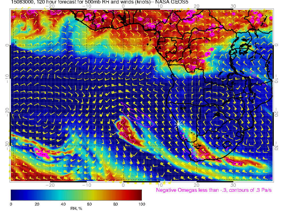Click the magenta 'Negative Omegas less than -.3' legend
The image size is (281, 217).
(x=214, y=190)
